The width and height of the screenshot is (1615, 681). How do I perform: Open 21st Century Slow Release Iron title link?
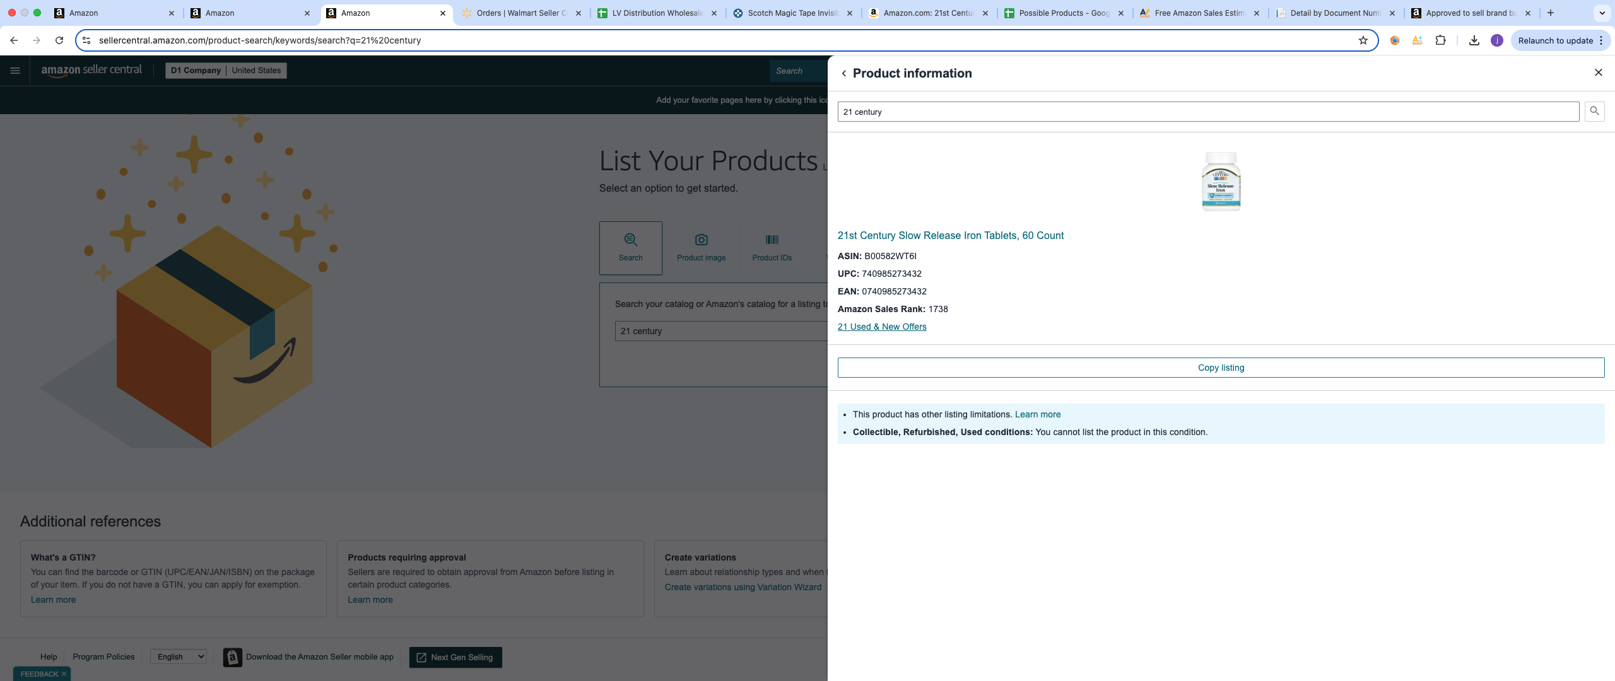pos(950,235)
